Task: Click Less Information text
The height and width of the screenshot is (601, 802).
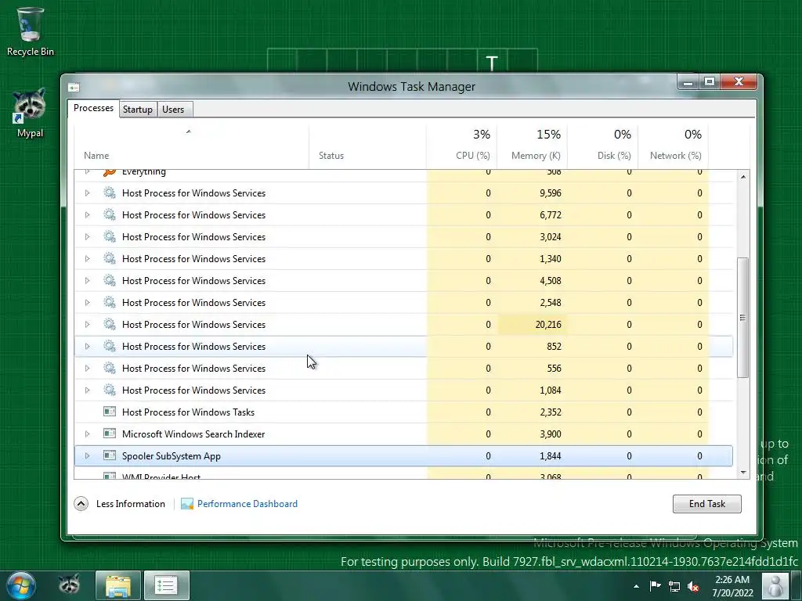Action: [x=131, y=504]
